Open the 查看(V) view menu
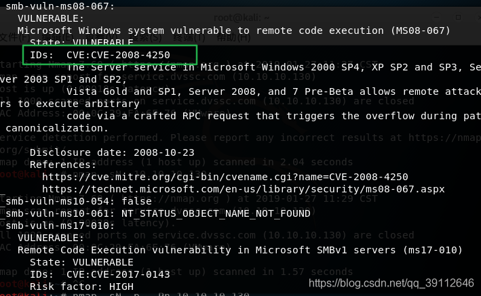481x296 pixels. click(101, 37)
